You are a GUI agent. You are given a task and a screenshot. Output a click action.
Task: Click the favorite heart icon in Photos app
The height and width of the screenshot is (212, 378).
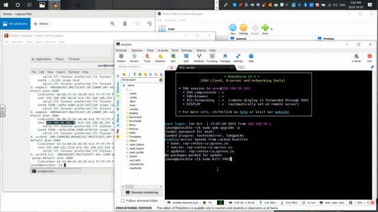tap(137, 24)
